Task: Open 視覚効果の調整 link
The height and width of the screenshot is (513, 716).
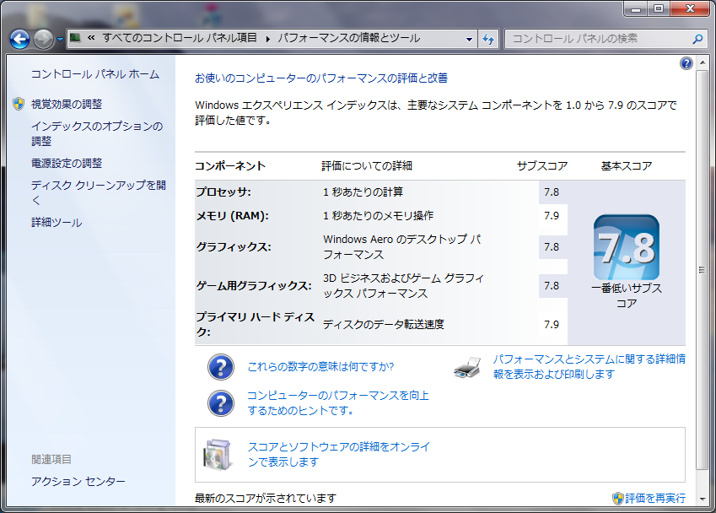Action: (x=67, y=104)
